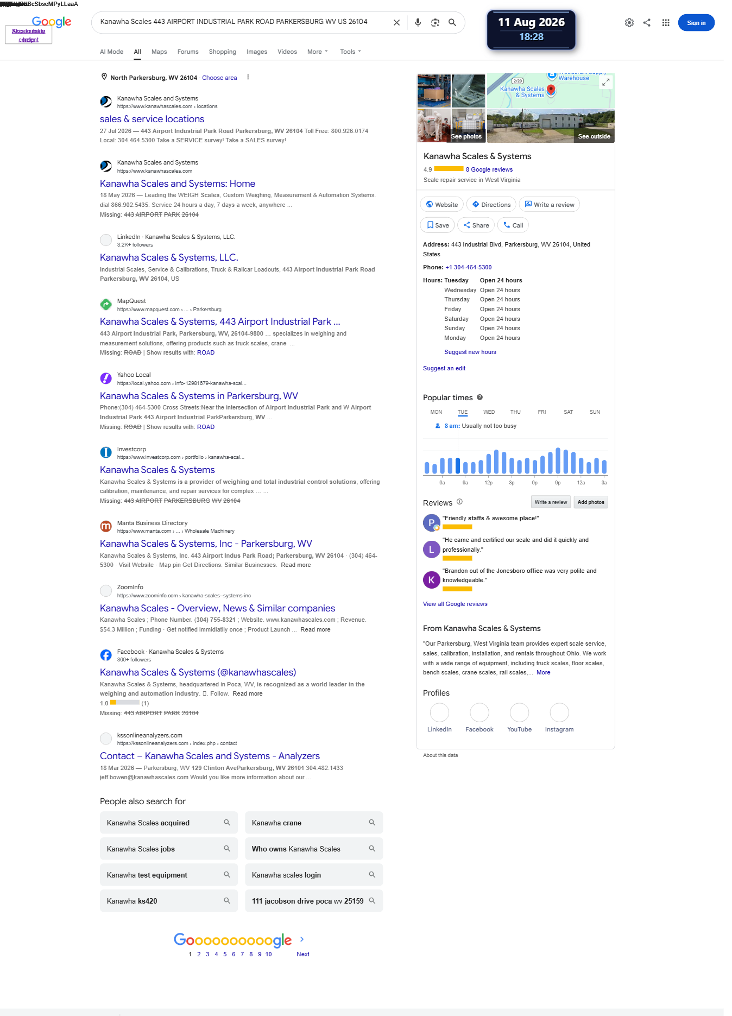View all Google reviews
Screen dimensions: 732x1016
coord(455,604)
